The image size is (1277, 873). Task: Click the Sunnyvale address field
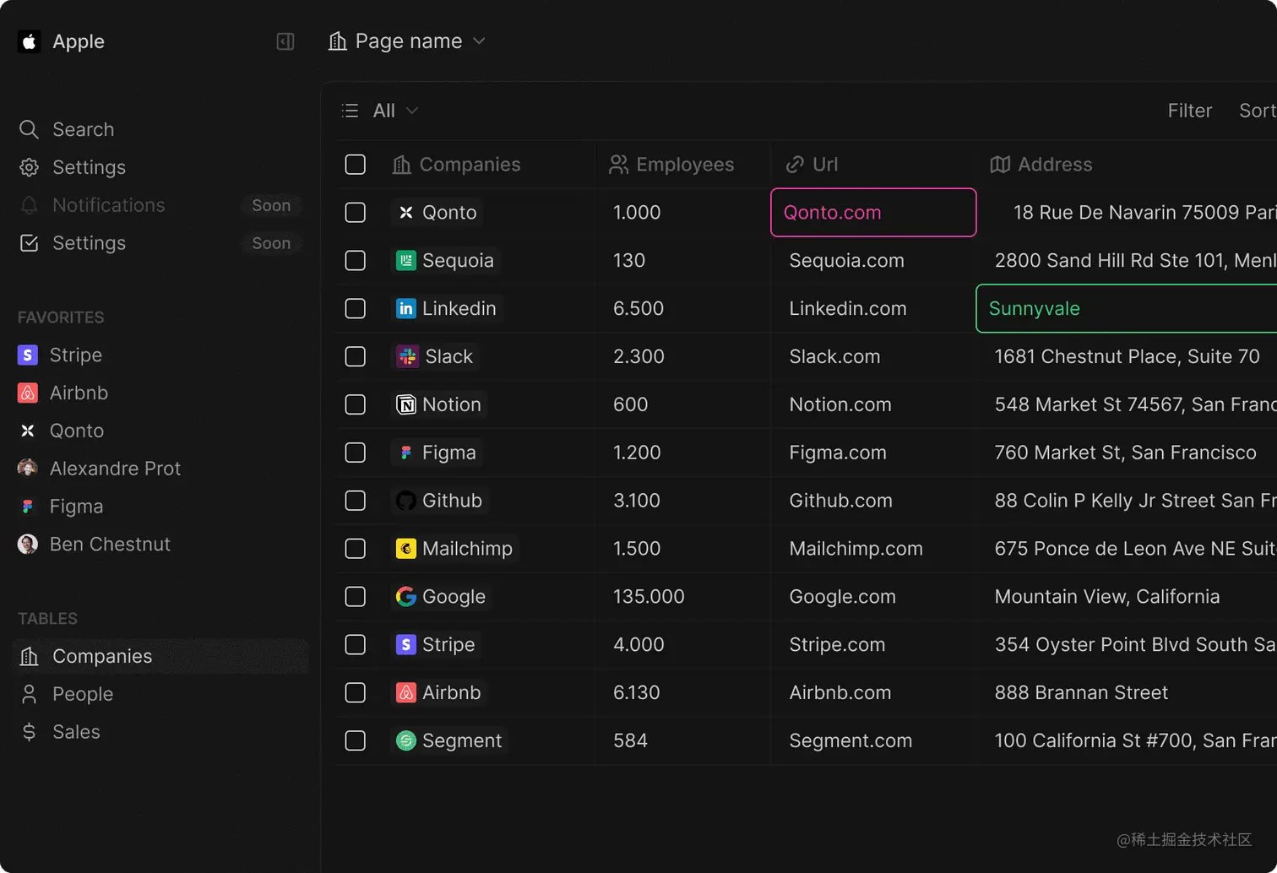[1127, 309]
